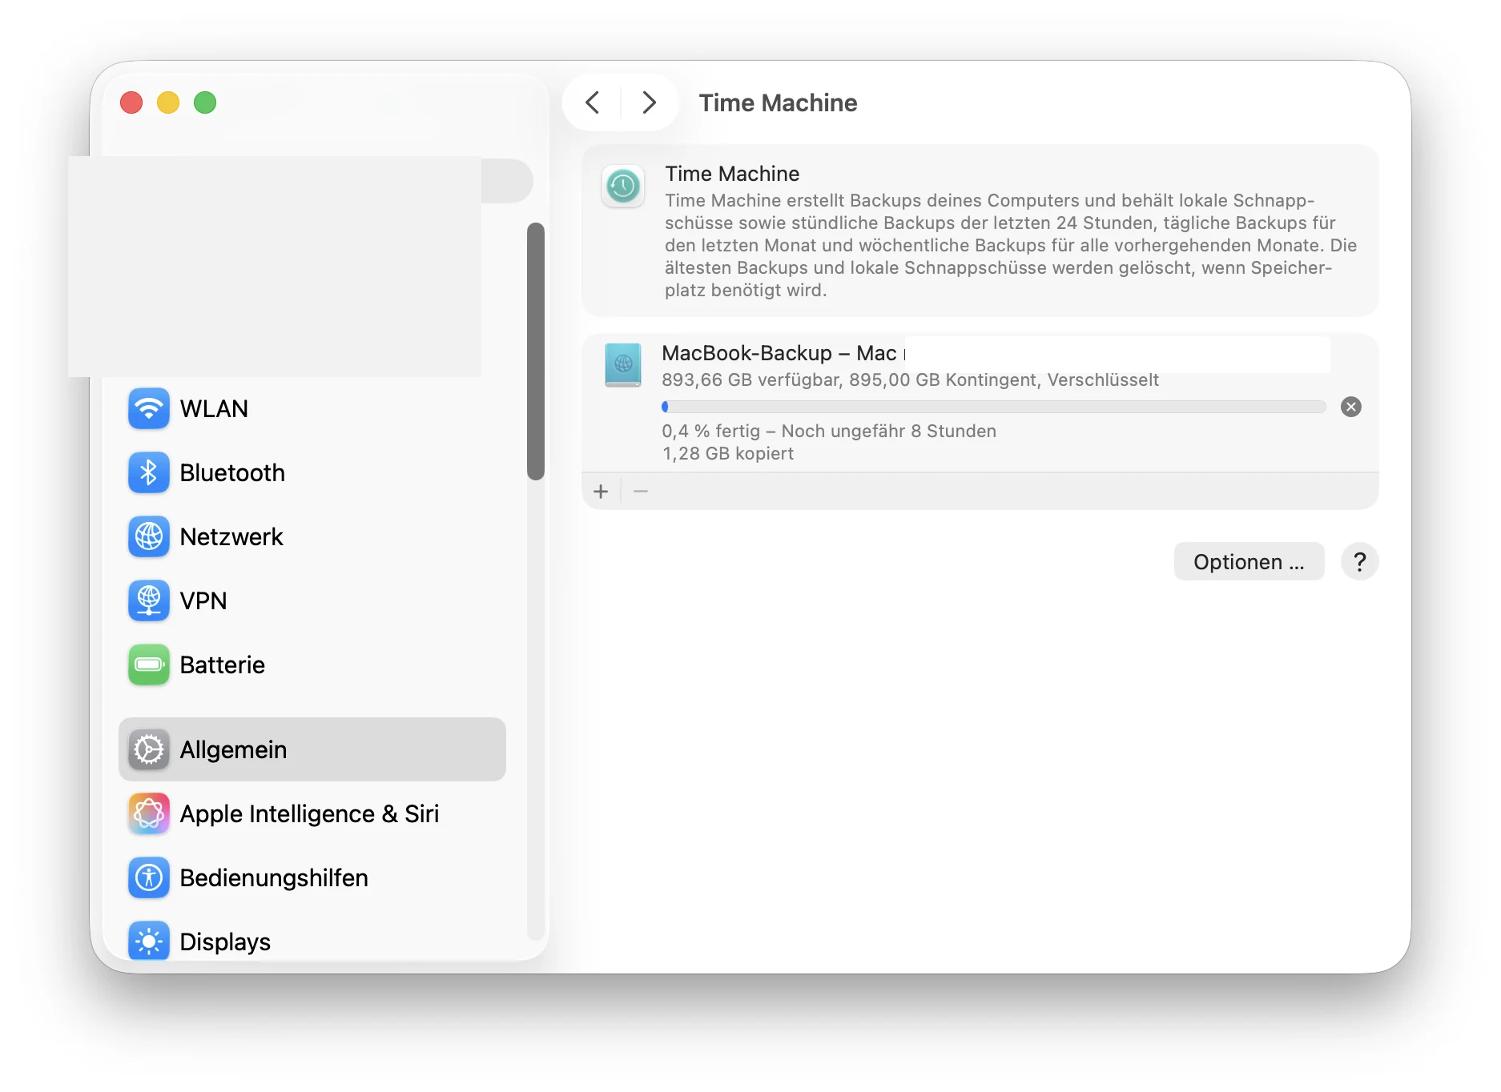Viewport: 1501px width, 1092px height.
Task: Select Batterie in the sidebar
Action: [312, 664]
